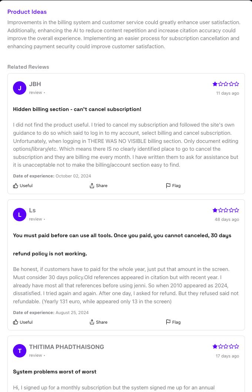The image size is (252, 392).
Task: Select reviewer name THITIMA PHADTHAISONG
Action: [66, 346]
